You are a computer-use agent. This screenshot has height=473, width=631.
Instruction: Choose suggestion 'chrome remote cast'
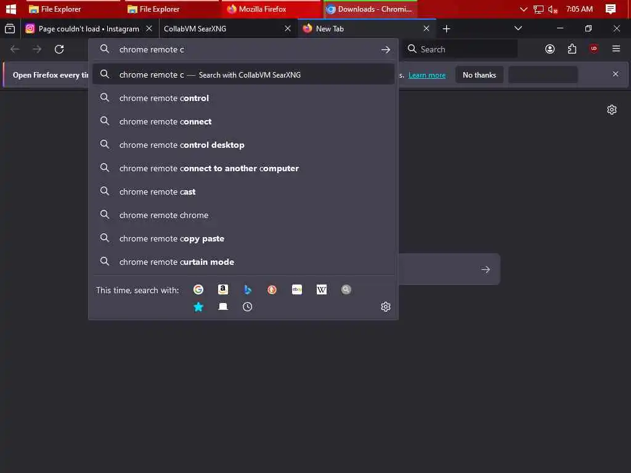243,192
